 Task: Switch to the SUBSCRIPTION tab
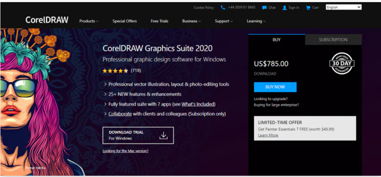333,39
